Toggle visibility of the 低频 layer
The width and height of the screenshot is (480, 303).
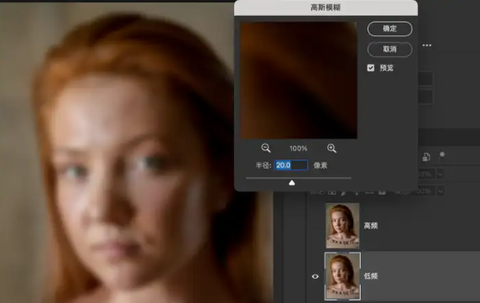(315, 276)
